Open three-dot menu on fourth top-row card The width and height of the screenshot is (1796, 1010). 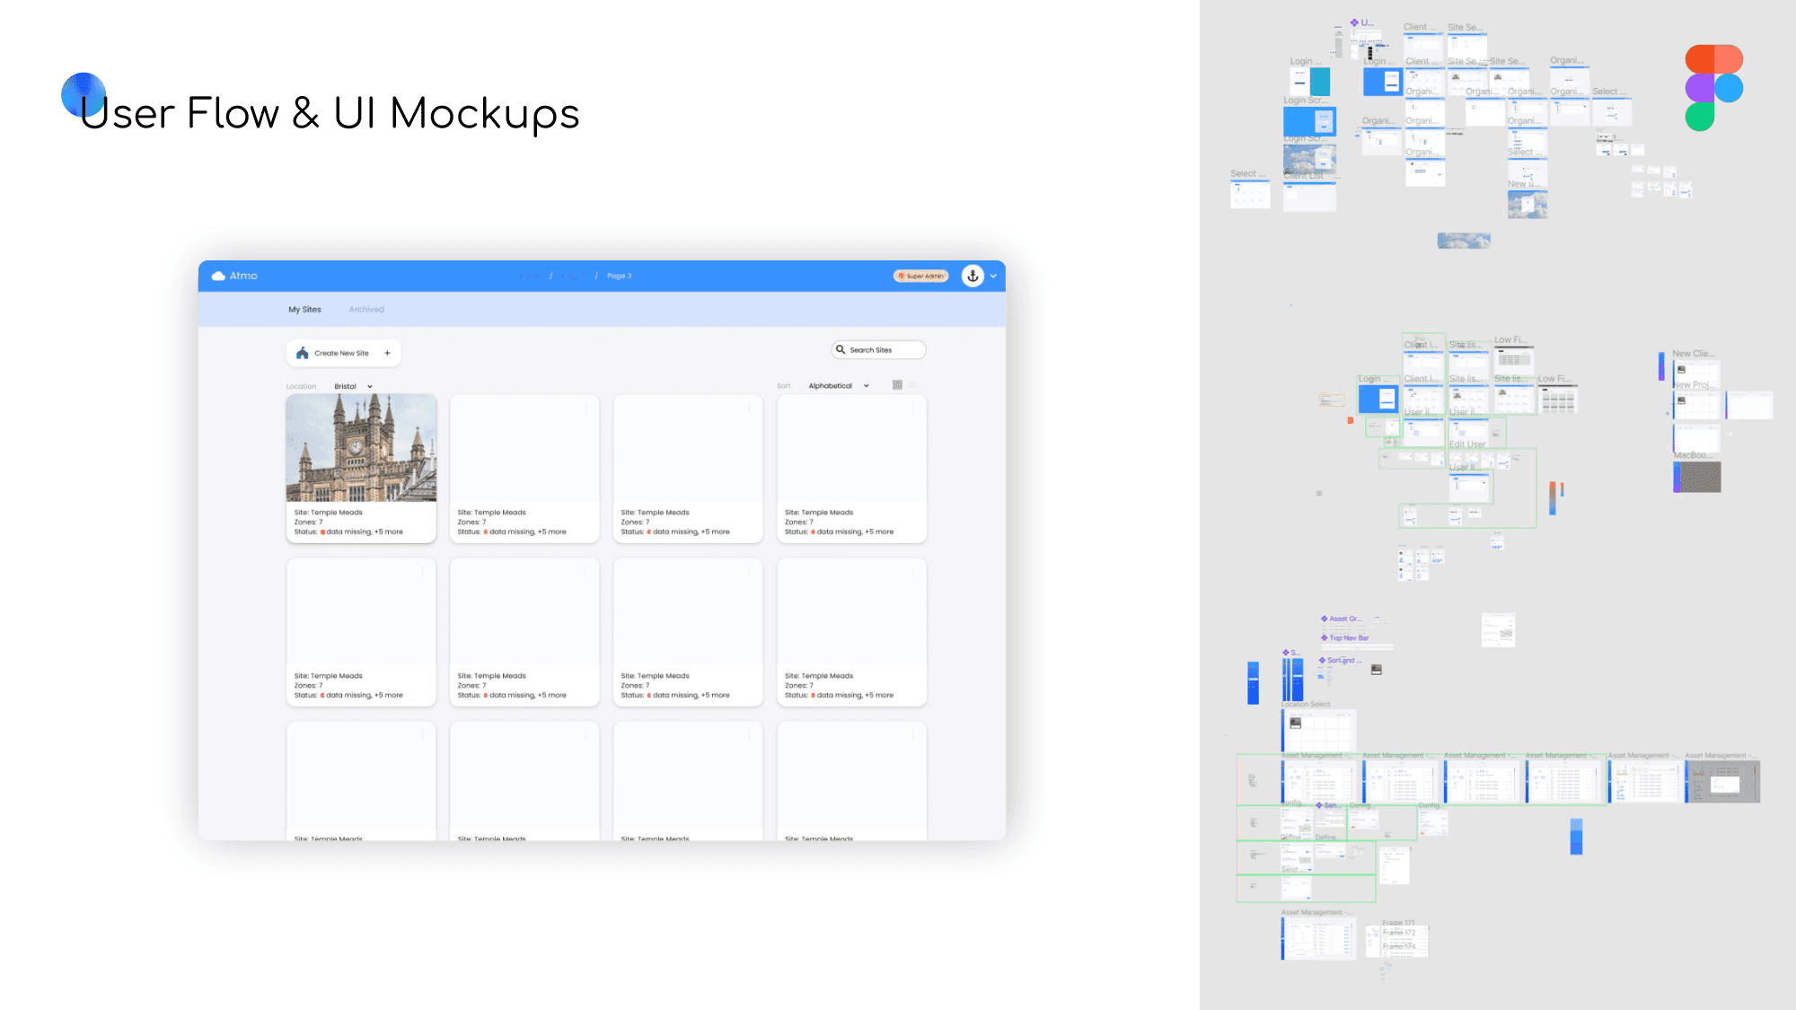coord(913,408)
